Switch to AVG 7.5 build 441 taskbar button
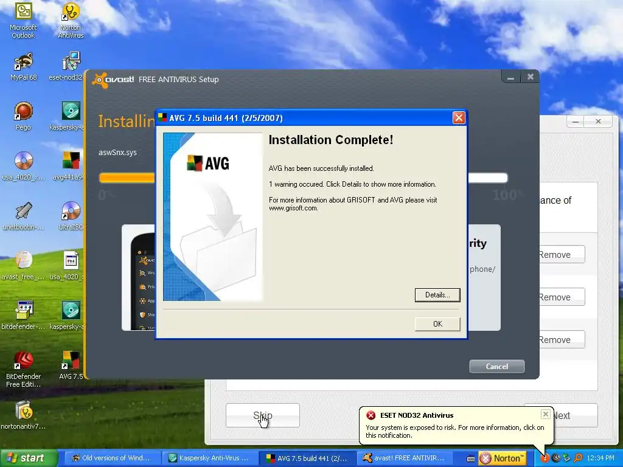The image size is (623, 467). click(307, 458)
